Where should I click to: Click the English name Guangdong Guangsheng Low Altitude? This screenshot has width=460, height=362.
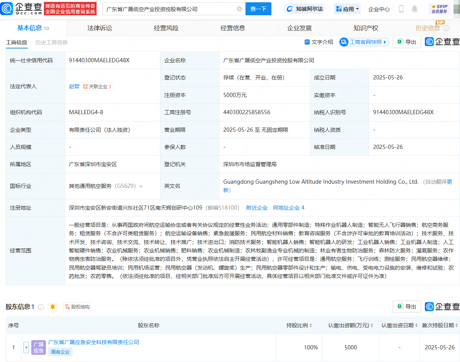[x=321, y=182]
